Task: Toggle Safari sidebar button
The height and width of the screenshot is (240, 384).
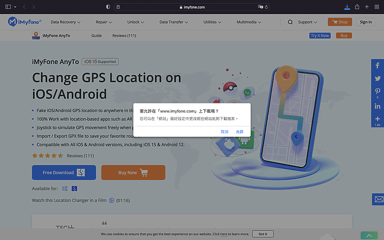Action: (8, 7)
